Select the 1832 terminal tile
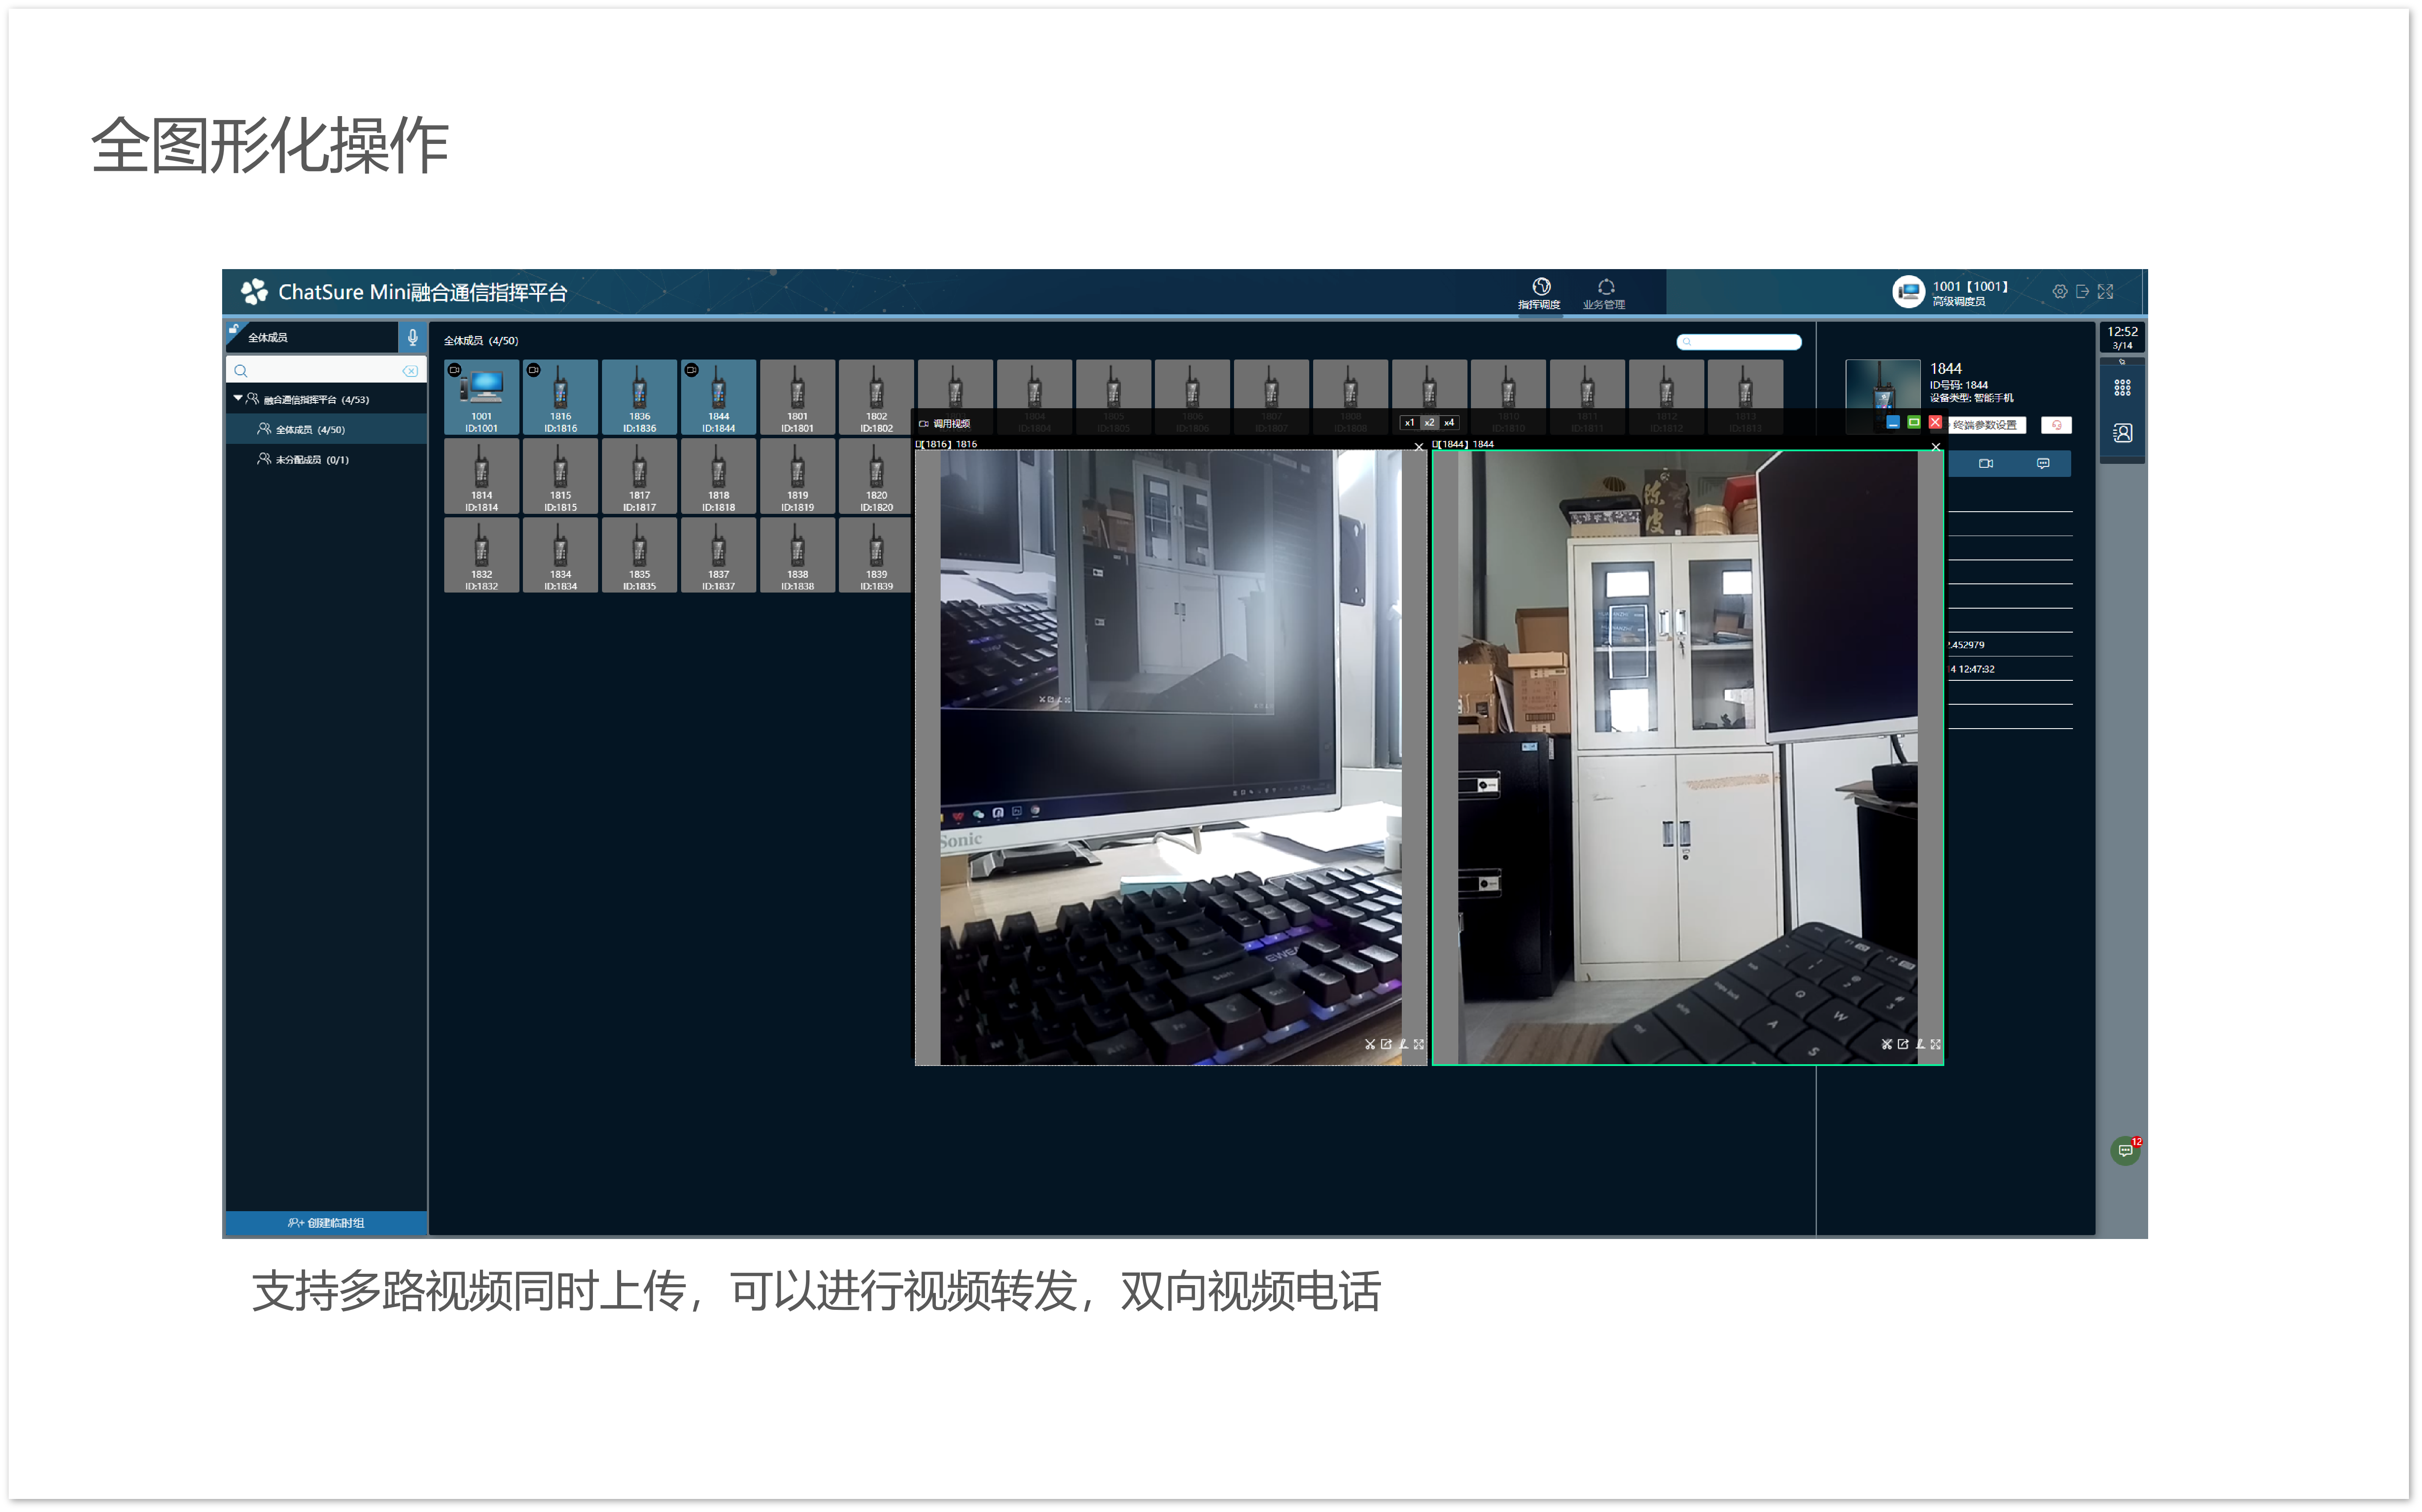Viewport: 2422px width, 1512px height. pyautogui.click(x=482, y=555)
